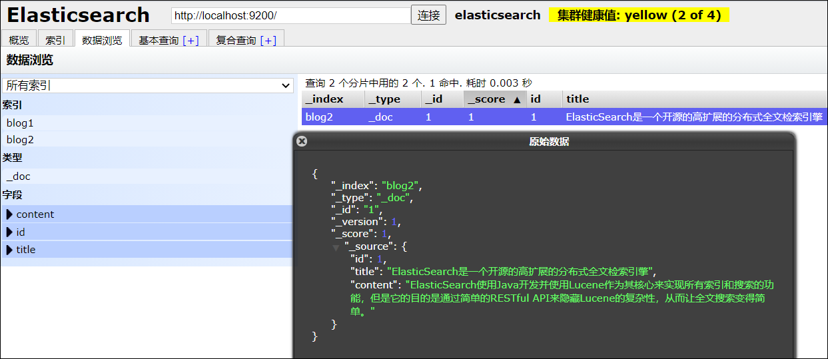828x359 pixels.
Task: Click the 字段 section heading in sidebar
Action: point(12,195)
